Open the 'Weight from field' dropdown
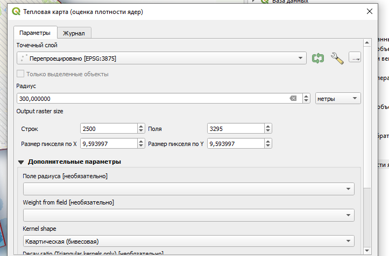 click(x=188, y=215)
